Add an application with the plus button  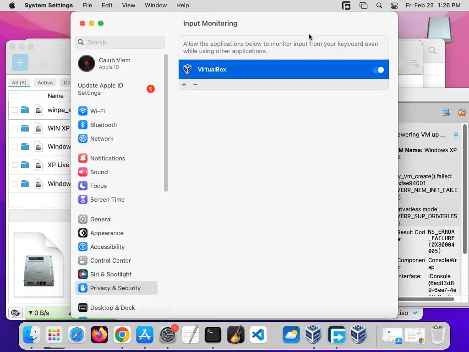(184, 85)
